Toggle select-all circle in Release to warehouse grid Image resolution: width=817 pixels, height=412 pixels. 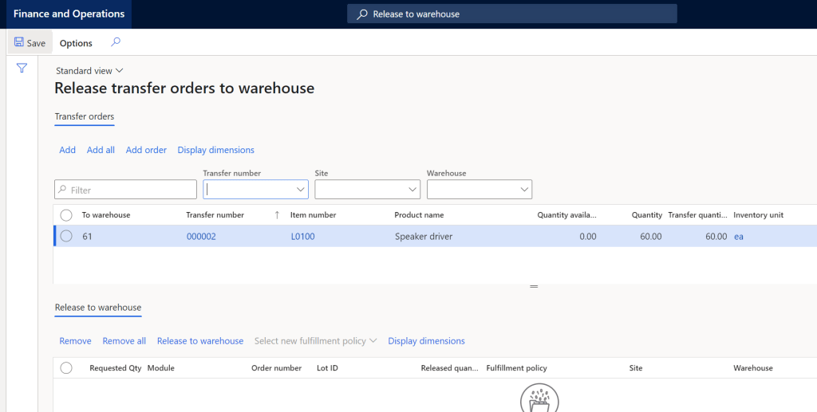pyautogui.click(x=66, y=368)
